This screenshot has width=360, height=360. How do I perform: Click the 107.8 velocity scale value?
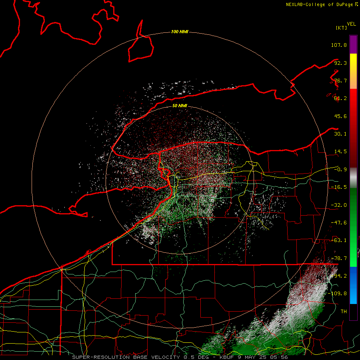pyautogui.click(x=339, y=45)
